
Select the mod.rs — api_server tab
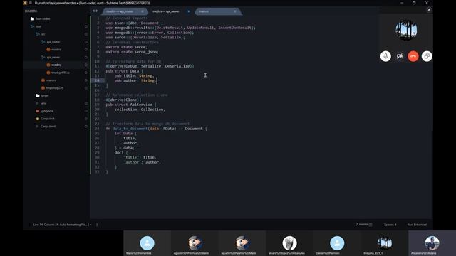(166, 11)
